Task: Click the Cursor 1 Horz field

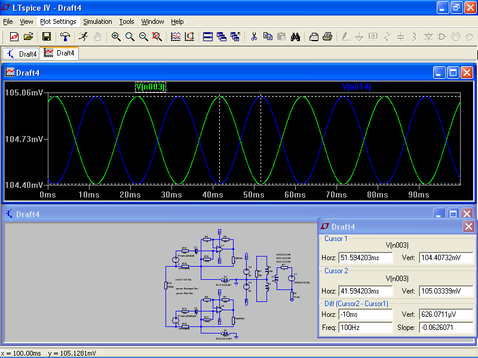Action: (365, 258)
